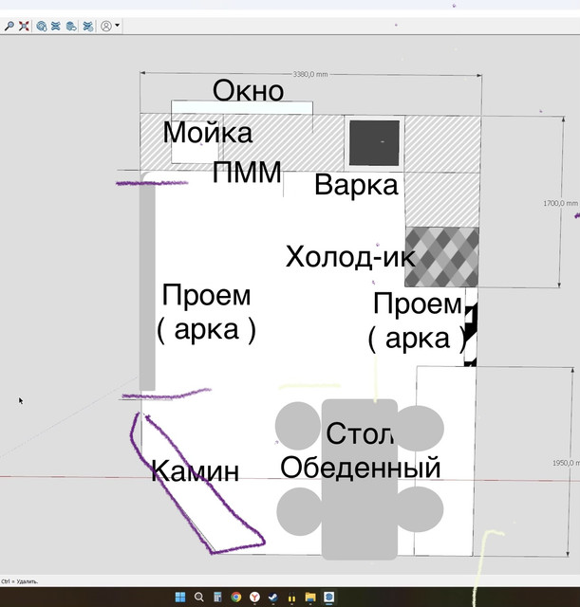580x607 pixels.
Task: Open Yandex Browser from the taskbar
Action: pyautogui.click(x=254, y=597)
